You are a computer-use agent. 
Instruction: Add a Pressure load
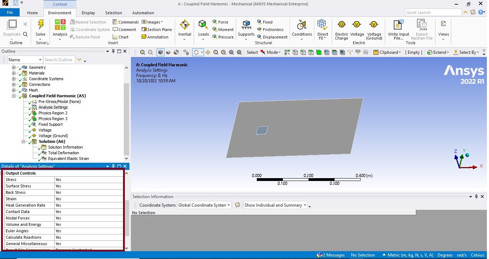tap(223, 37)
